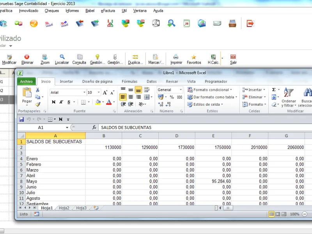Click the insert function fx icon
Viewport: 312px width, 234px height.
point(94,128)
